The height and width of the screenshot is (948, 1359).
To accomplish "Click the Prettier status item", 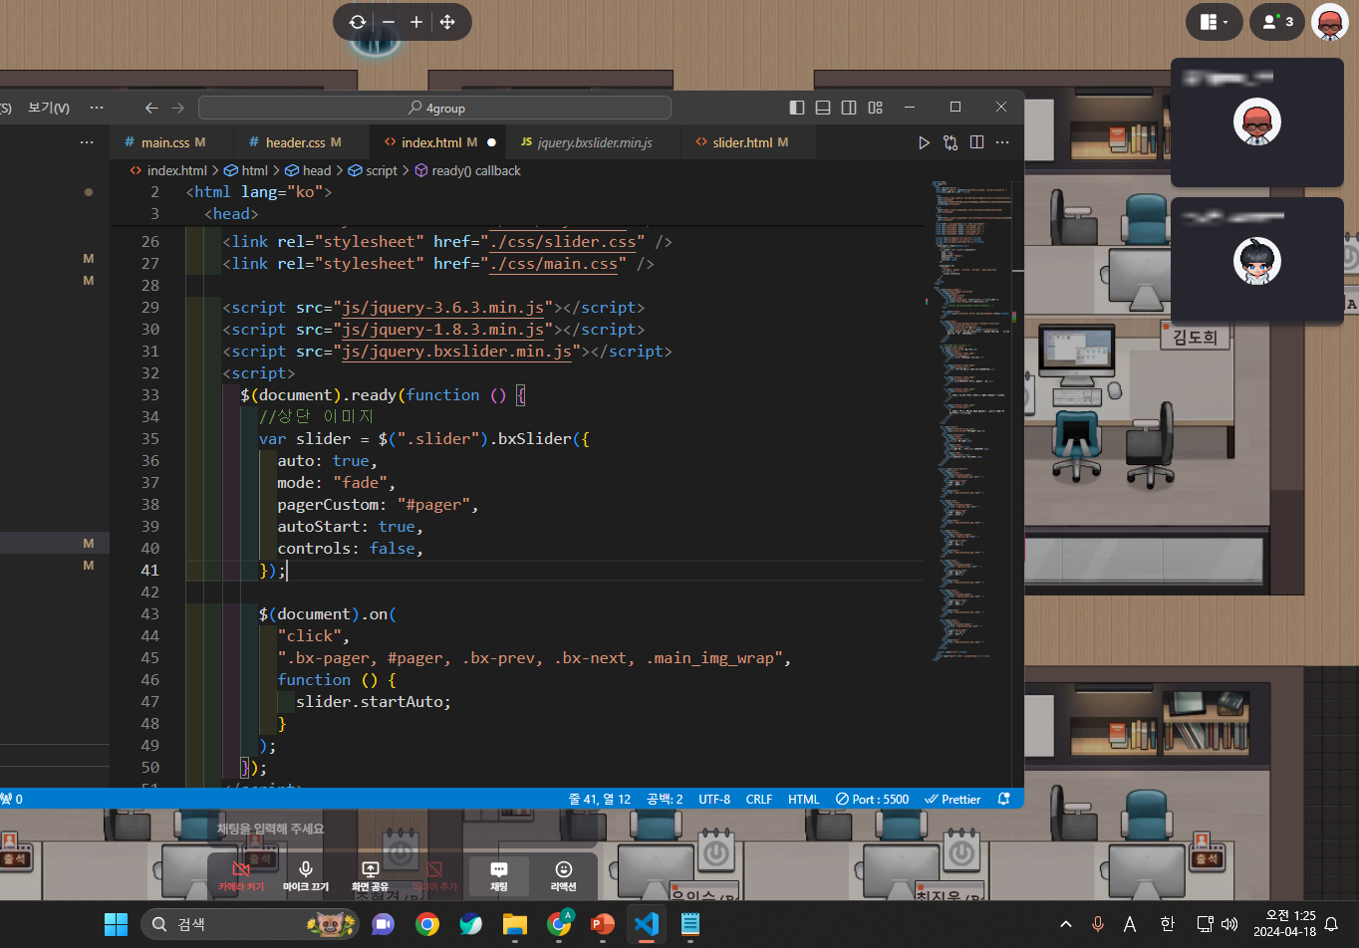I will pos(953,799).
